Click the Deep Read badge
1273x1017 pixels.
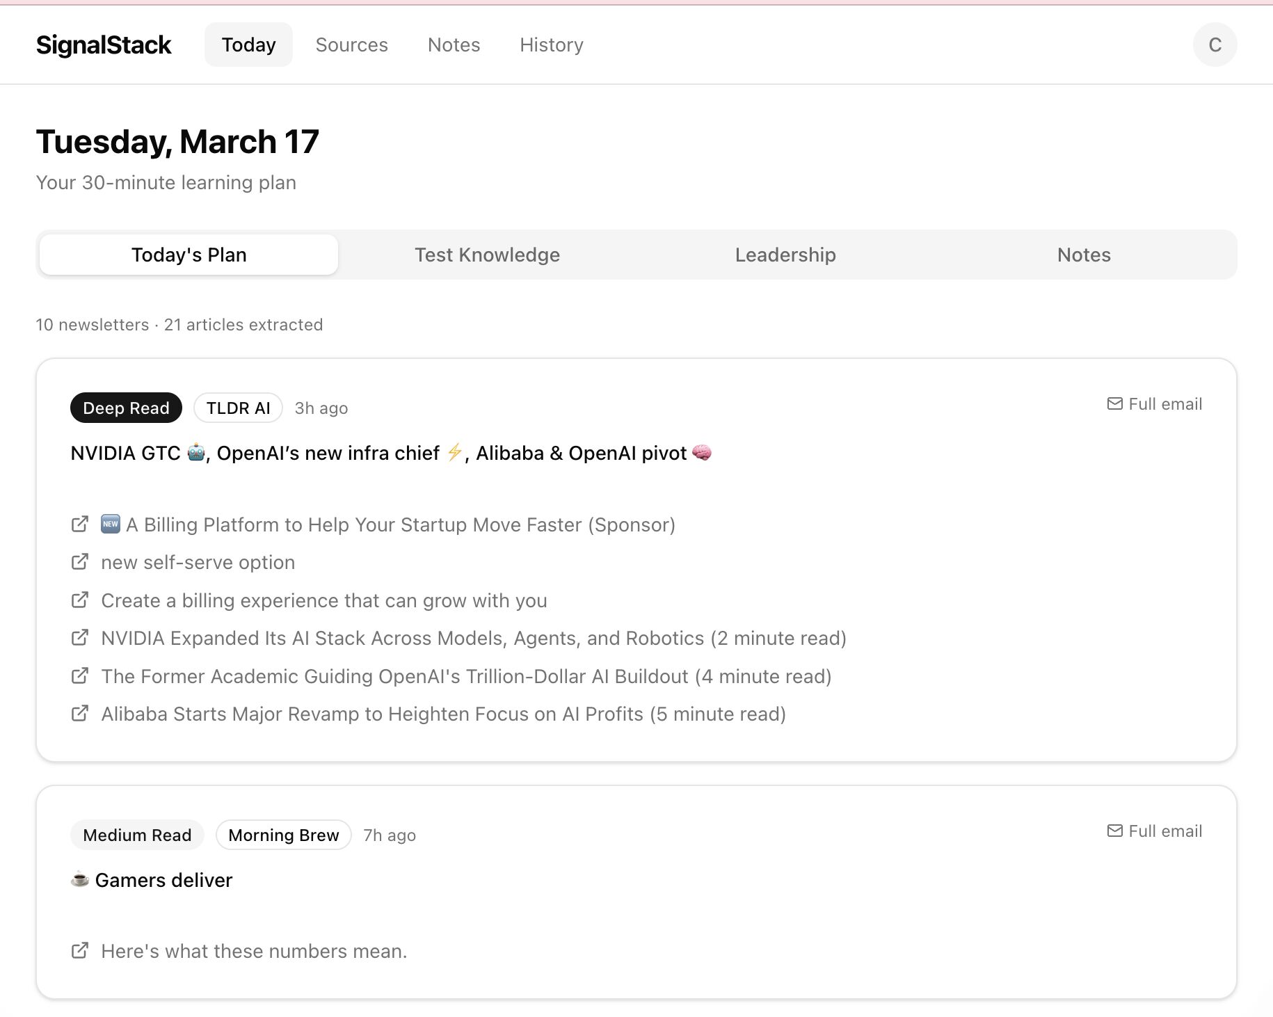click(126, 408)
